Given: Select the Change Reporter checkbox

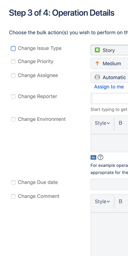Looking at the screenshot, I should [x=13, y=97].
